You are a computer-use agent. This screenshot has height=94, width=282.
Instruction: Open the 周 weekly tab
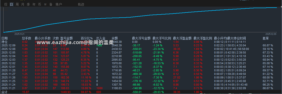click(x=17, y=5)
